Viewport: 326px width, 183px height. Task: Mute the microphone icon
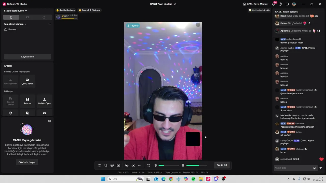click(183, 165)
